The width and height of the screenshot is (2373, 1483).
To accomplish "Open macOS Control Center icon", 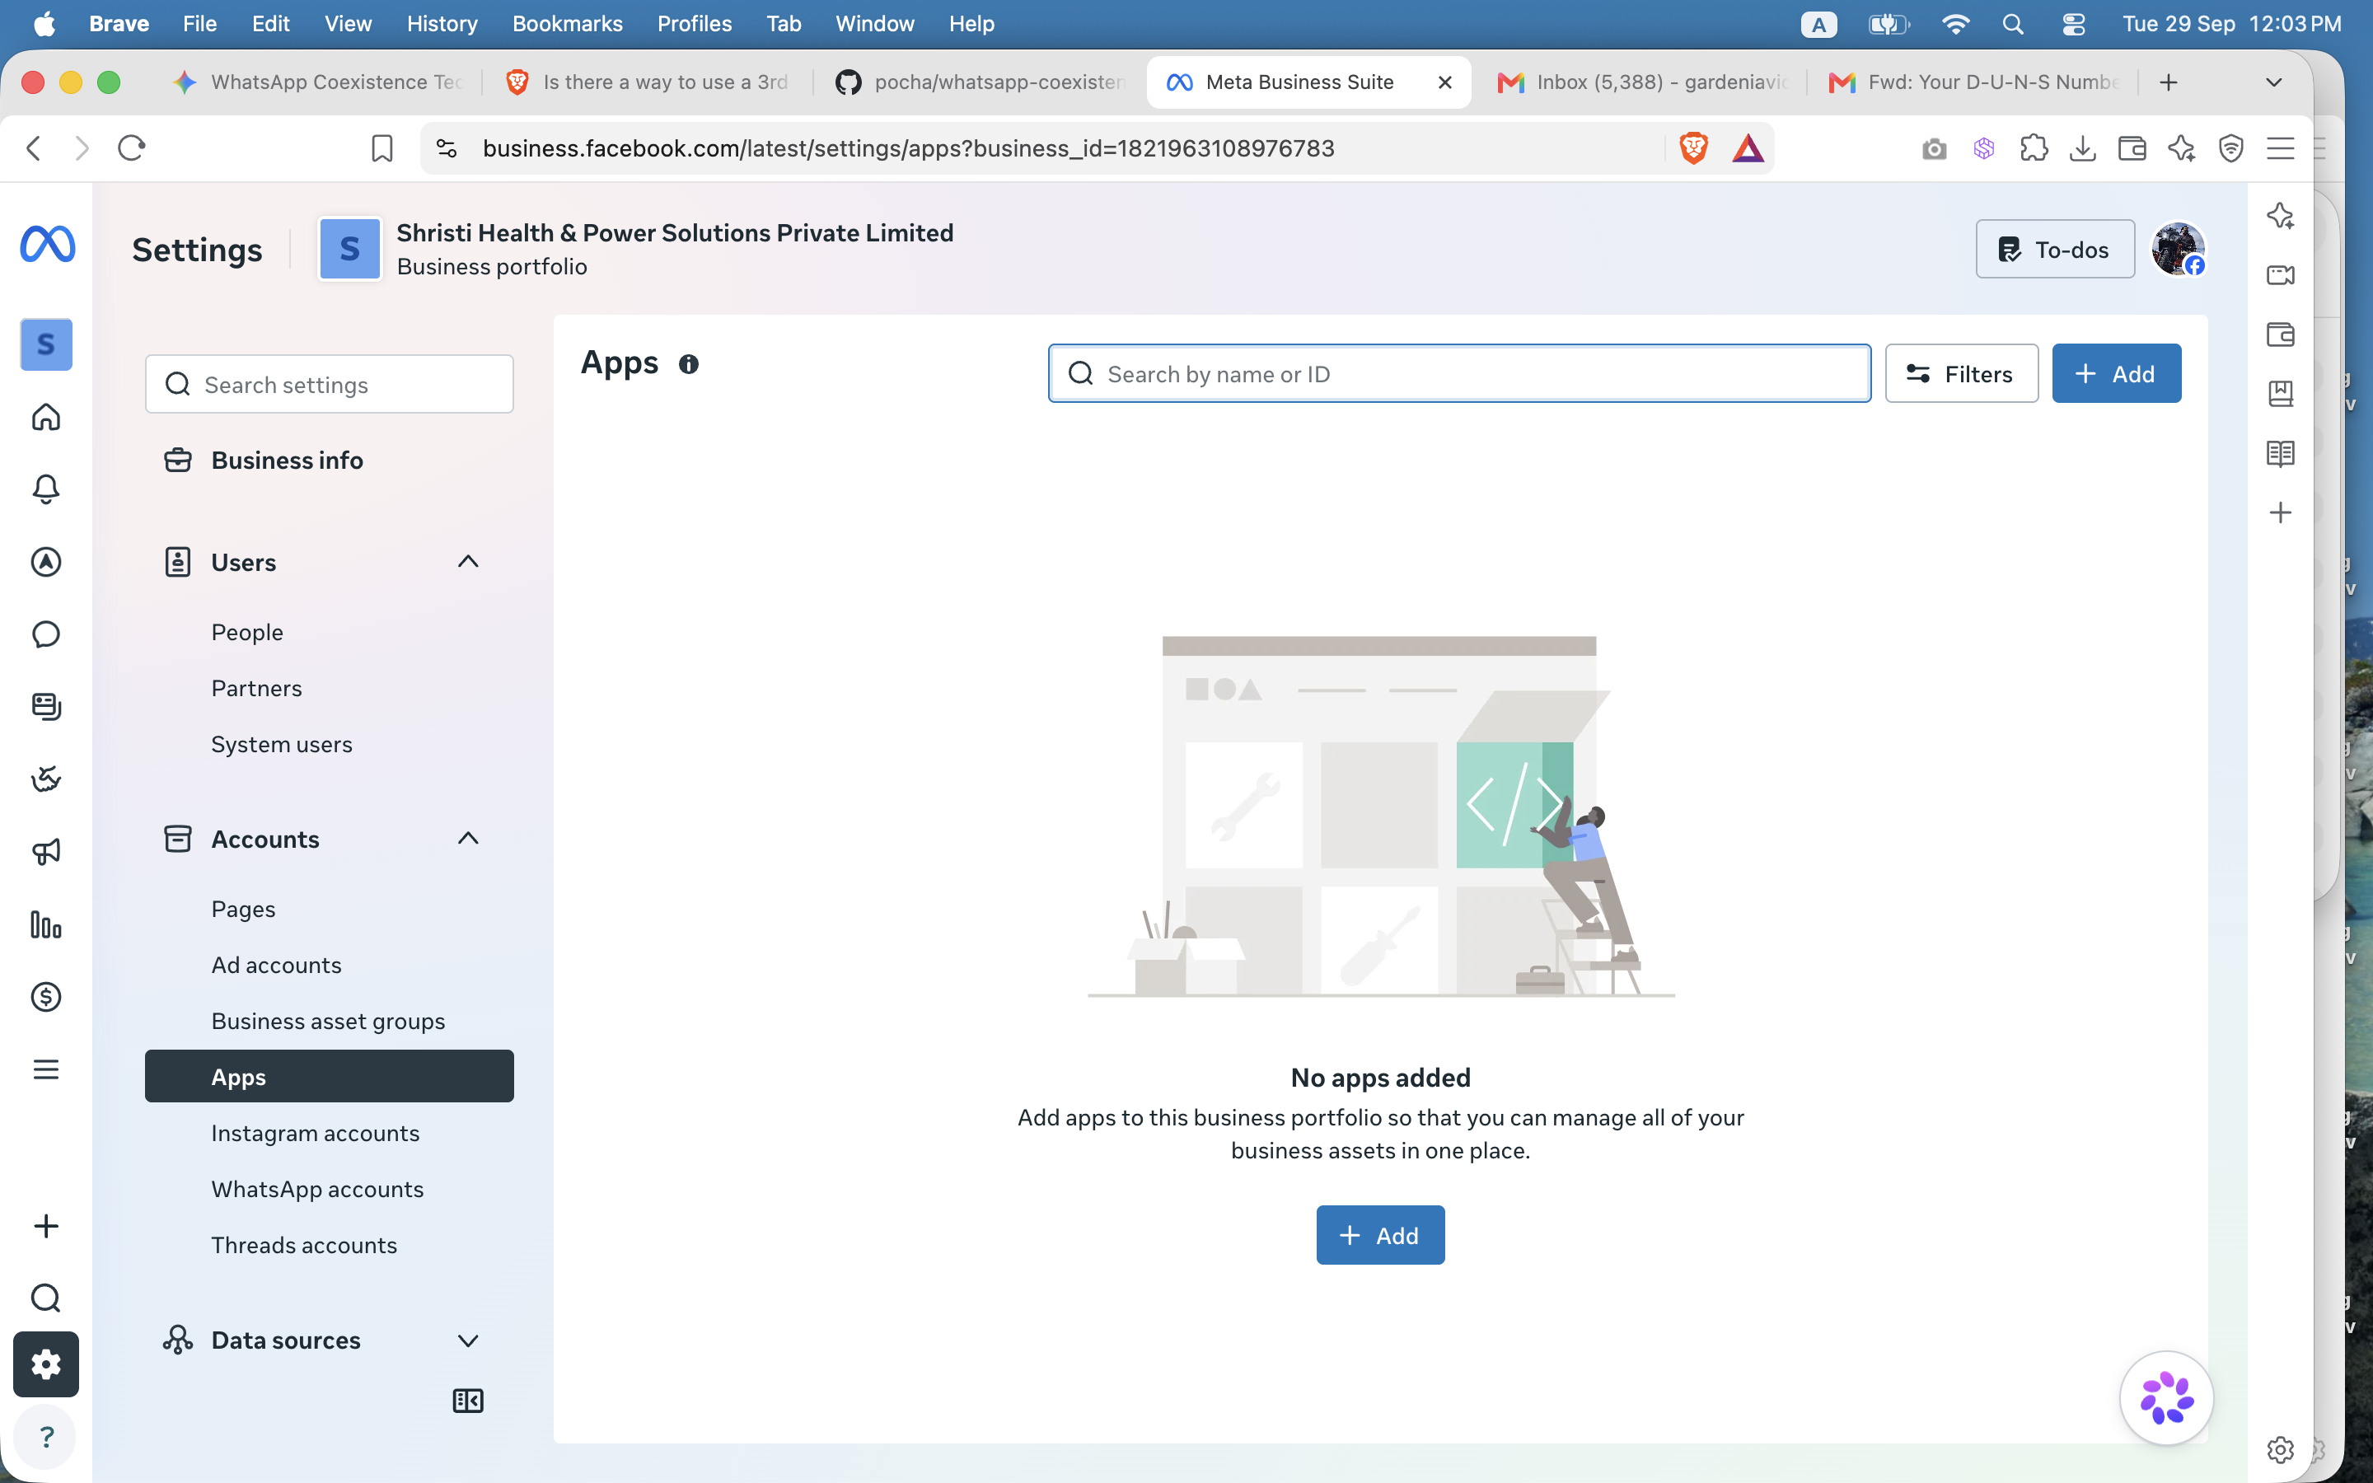I will pyautogui.click(x=2073, y=24).
